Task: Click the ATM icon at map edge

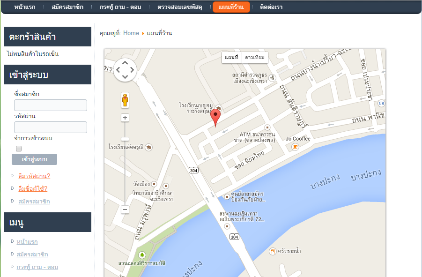Action: (x=381, y=103)
